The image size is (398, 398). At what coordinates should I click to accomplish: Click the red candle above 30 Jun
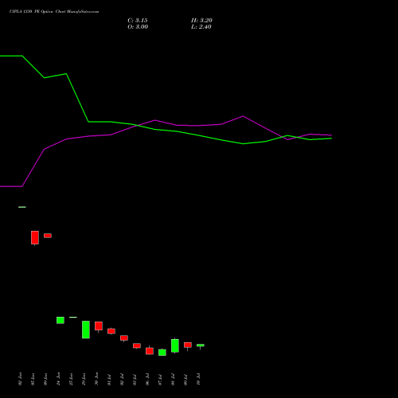pos(99,326)
